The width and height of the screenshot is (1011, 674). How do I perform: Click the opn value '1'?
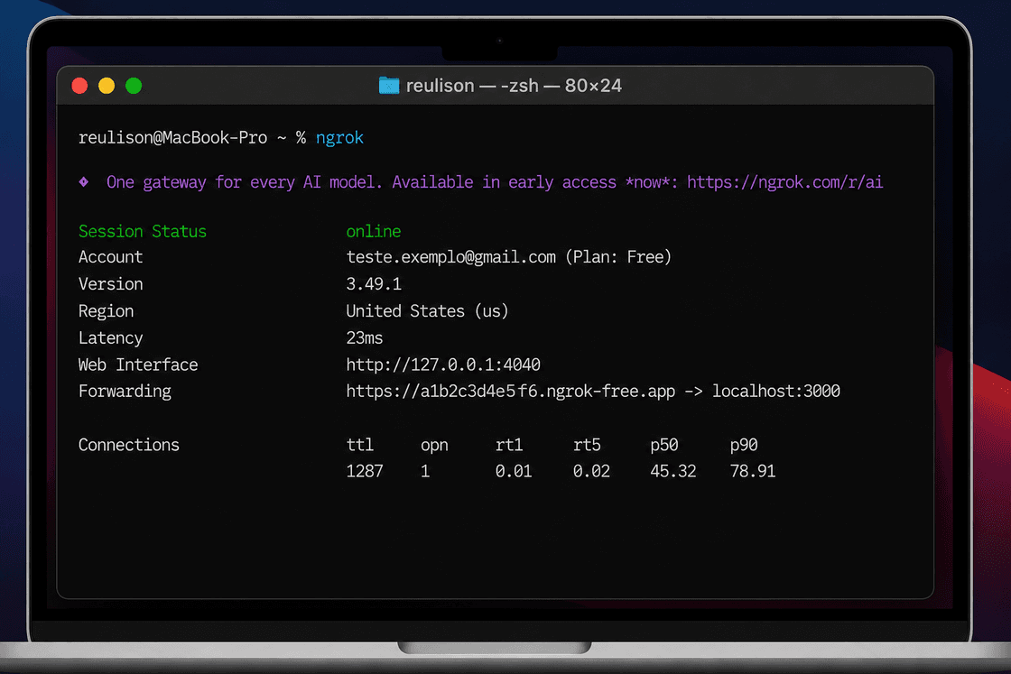coord(425,472)
